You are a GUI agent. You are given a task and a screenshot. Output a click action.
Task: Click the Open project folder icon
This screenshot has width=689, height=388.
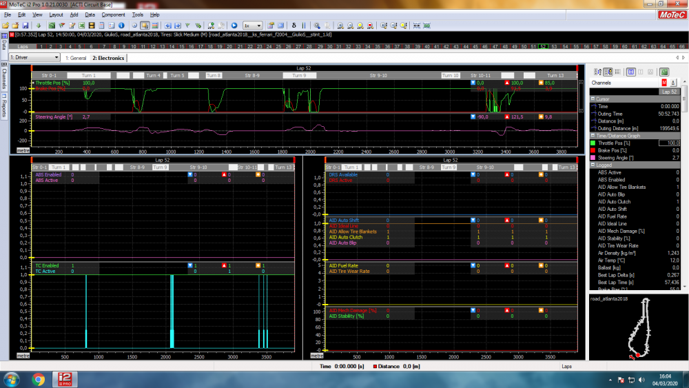(x=6, y=25)
